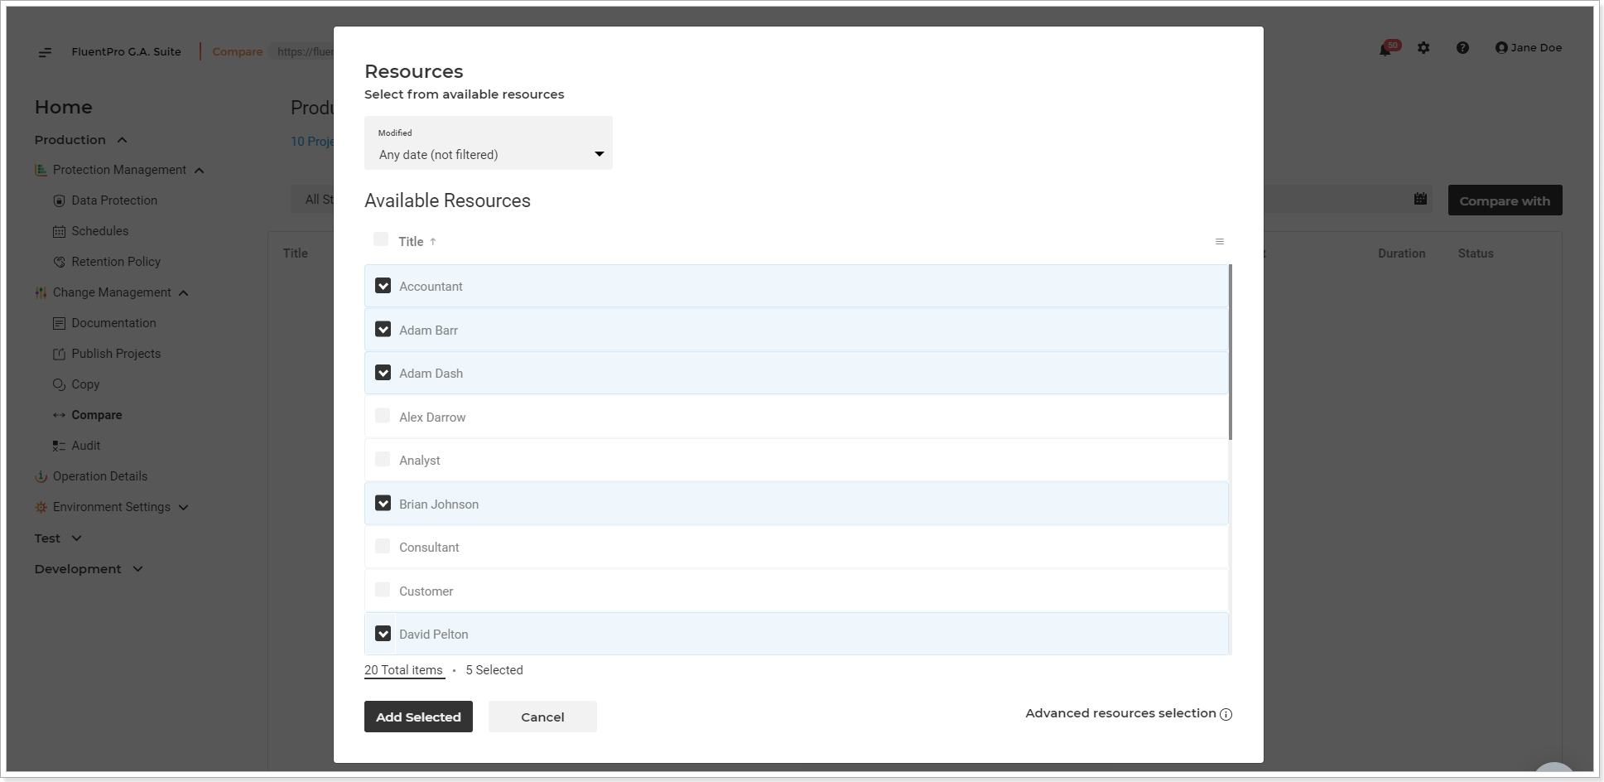Click the Protection Management icon
1604x782 pixels.
pos(41,170)
